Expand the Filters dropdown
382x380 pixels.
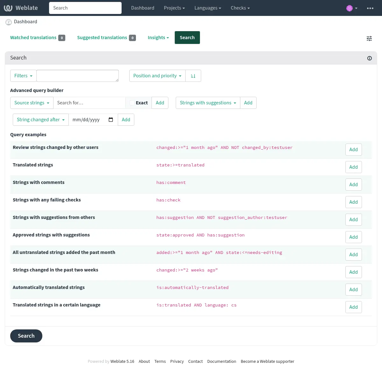click(x=23, y=76)
